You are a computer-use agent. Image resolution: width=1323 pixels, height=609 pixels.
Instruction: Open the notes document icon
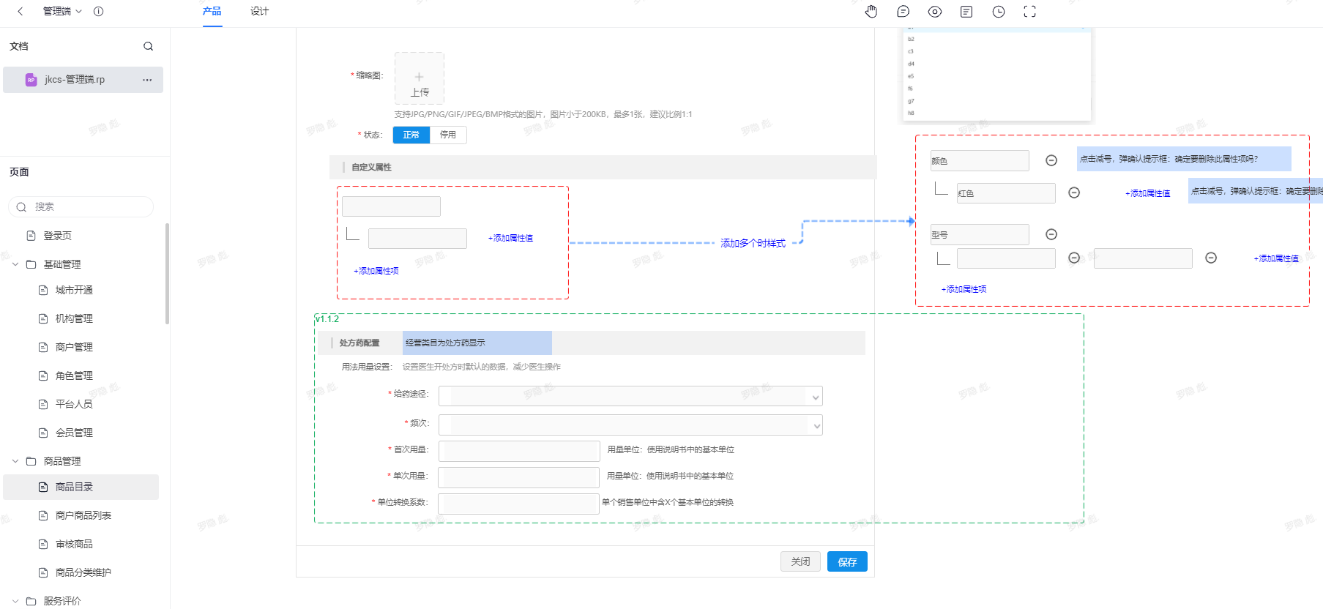point(966,11)
